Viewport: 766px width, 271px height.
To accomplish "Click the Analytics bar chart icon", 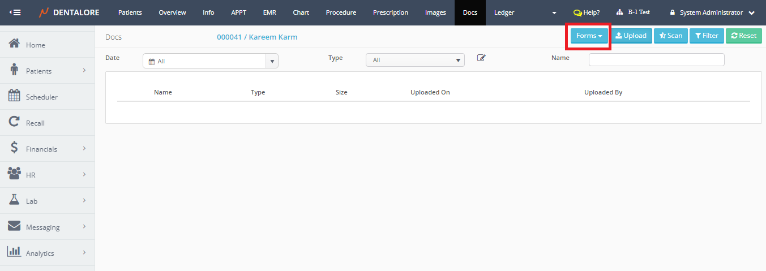I will tap(15, 252).
